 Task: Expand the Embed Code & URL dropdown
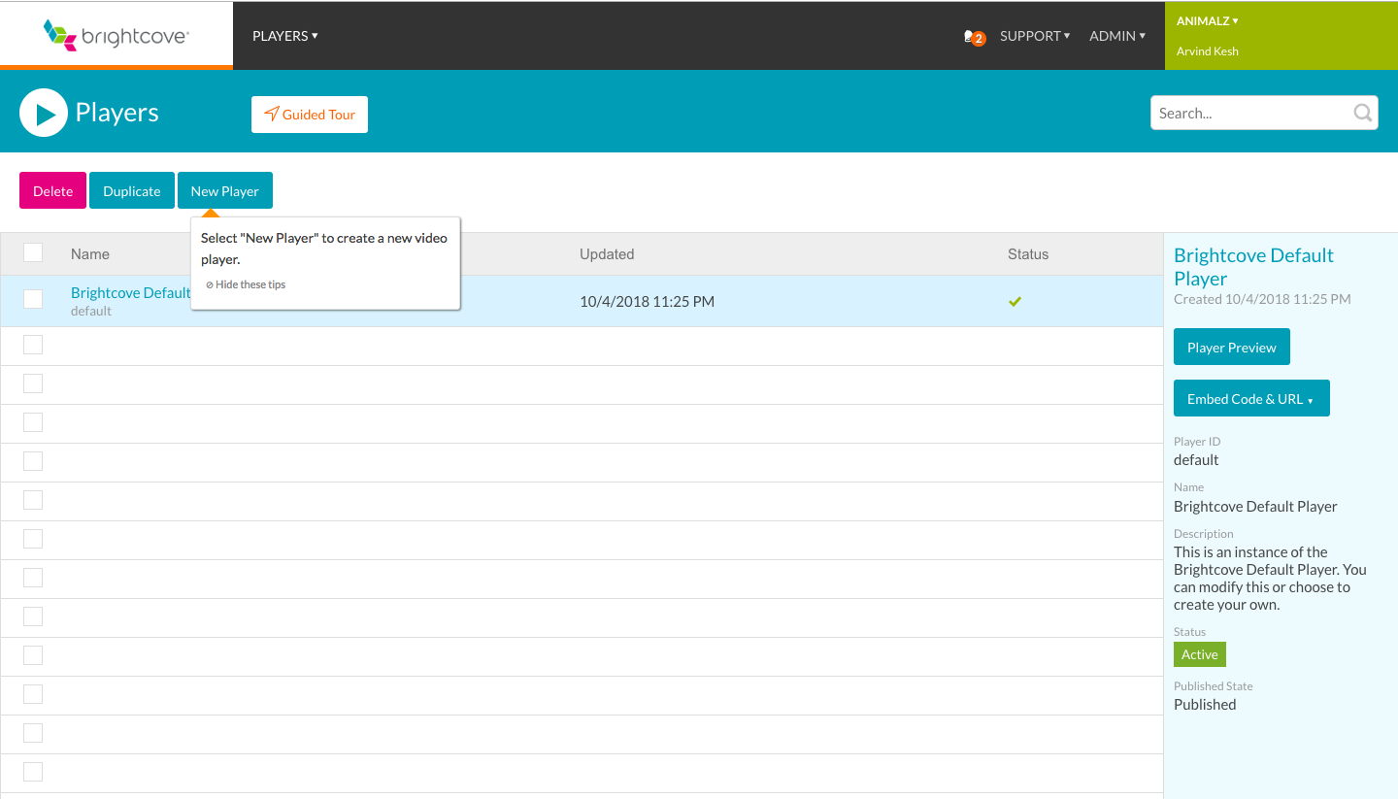tap(1251, 398)
